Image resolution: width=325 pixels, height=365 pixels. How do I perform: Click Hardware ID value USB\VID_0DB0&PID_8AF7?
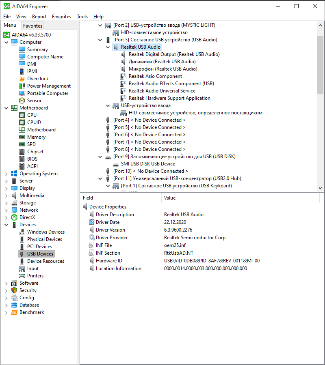[x=212, y=261]
